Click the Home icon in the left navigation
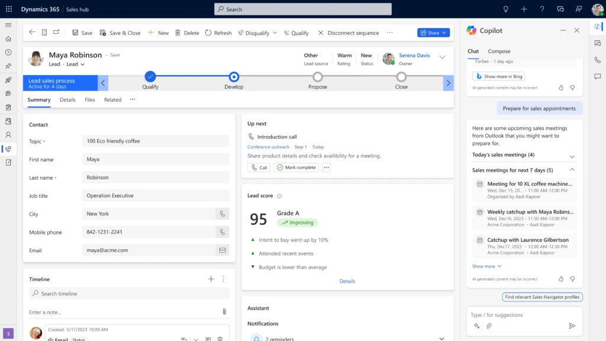Screen dimensions: 606x341 pos(8,38)
